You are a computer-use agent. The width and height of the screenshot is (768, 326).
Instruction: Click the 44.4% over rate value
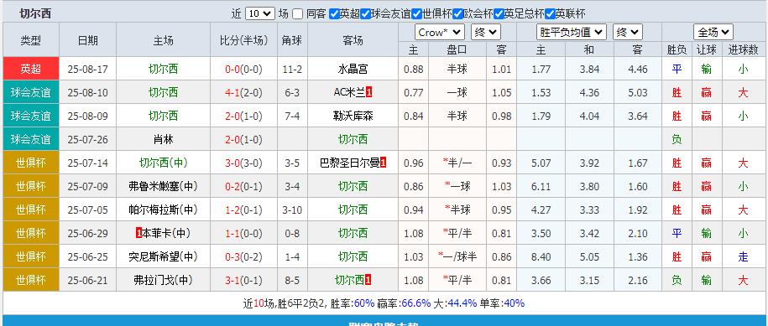(x=462, y=303)
